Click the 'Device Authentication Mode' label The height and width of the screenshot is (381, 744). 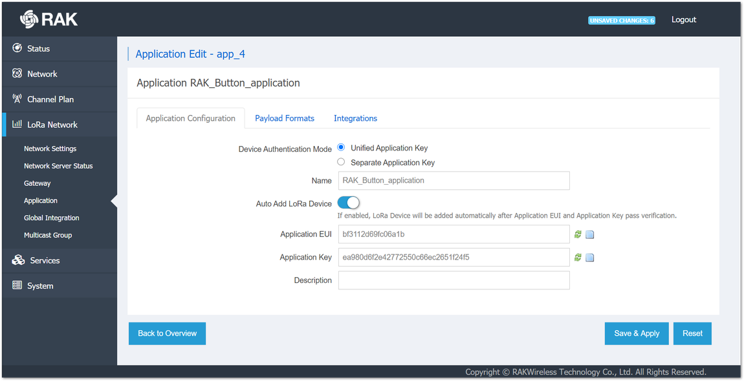point(285,149)
